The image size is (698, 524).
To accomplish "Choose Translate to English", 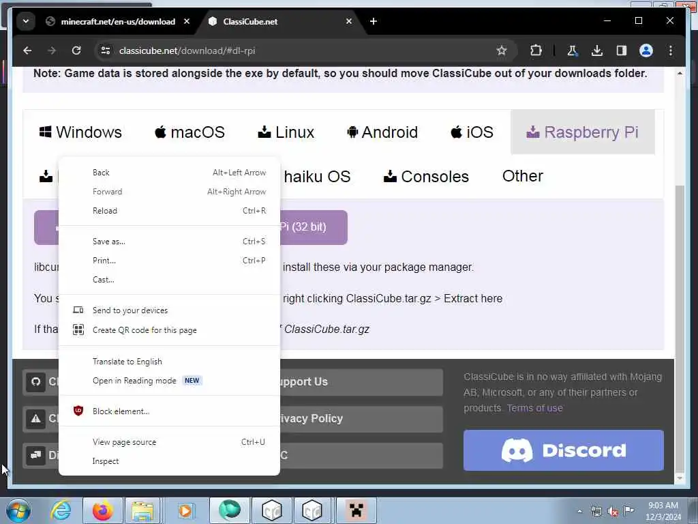I will pos(169,362).
